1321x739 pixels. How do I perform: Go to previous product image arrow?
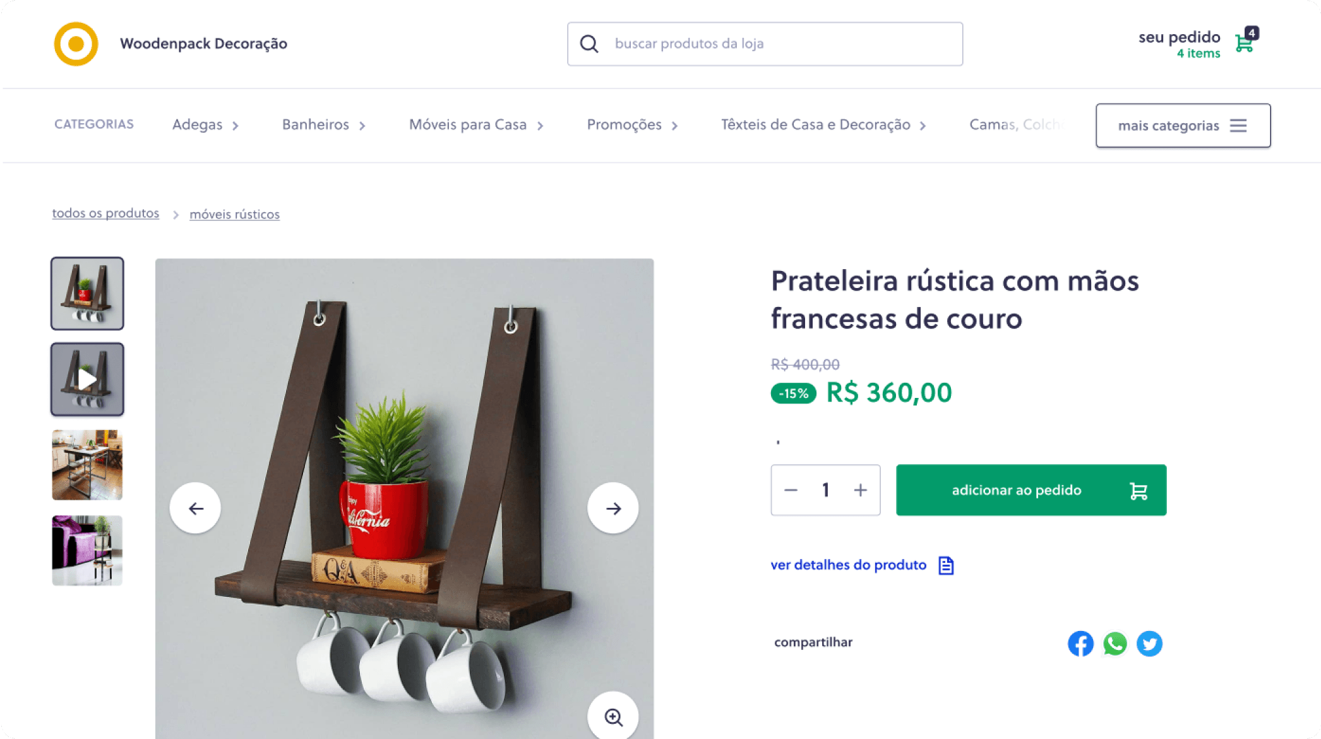[195, 508]
